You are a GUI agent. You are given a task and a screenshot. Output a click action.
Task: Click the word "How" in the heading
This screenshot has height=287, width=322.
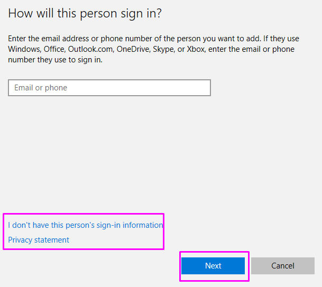pyautogui.click(x=21, y=14)
